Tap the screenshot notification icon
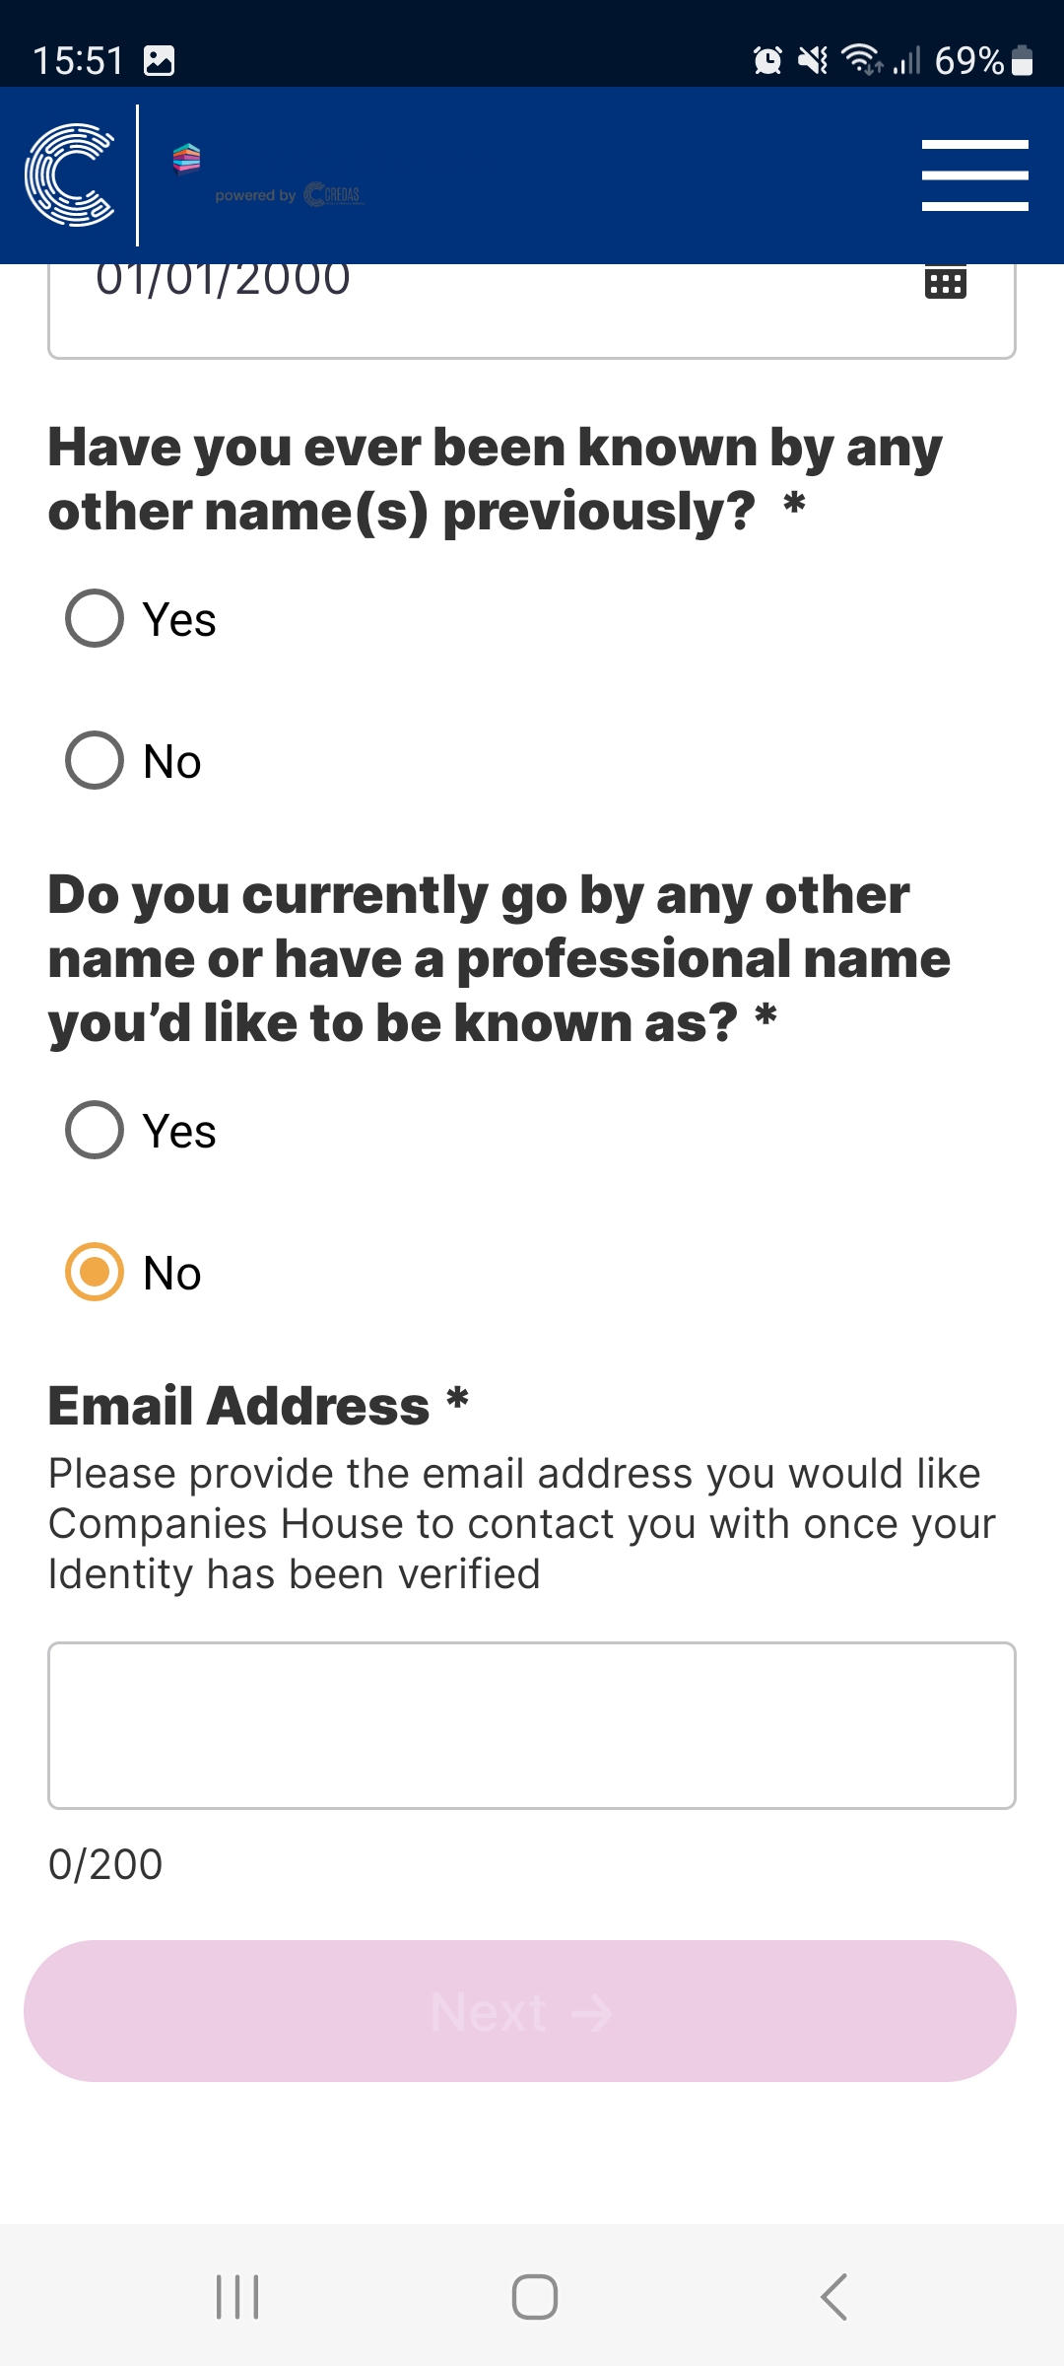Viewport: 1064px width, 2366px height. [160, 61]
